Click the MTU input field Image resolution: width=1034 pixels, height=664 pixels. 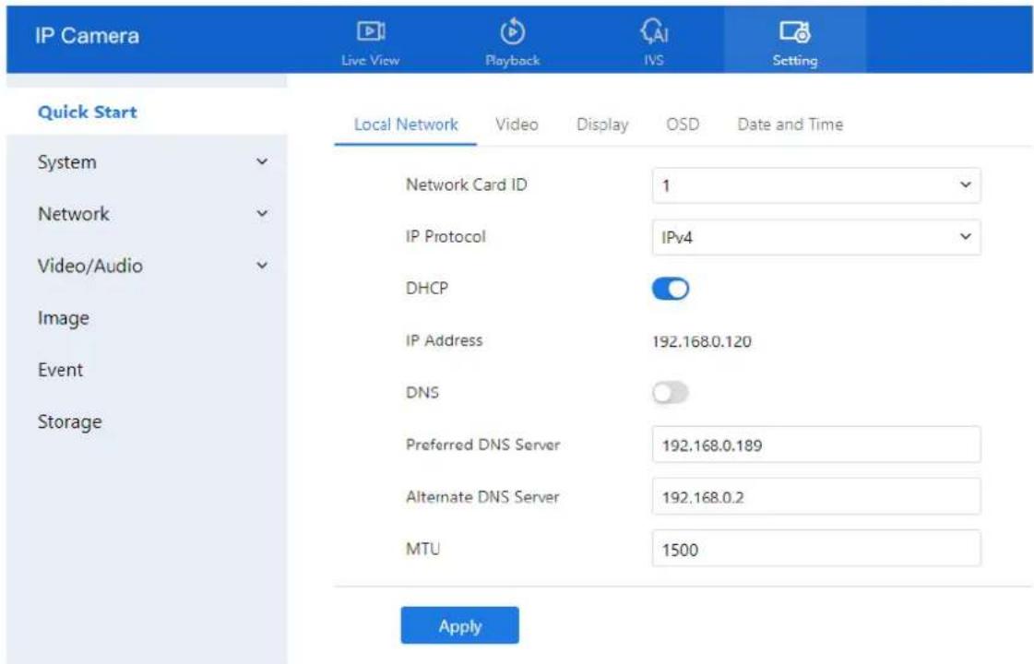(x=815, y=550)
